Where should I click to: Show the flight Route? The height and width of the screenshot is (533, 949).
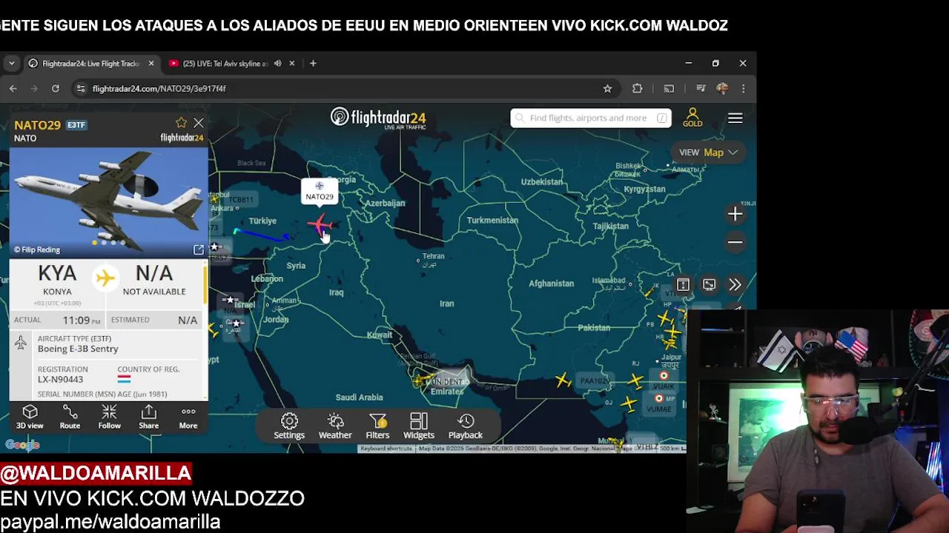click(x=70, y=417)
